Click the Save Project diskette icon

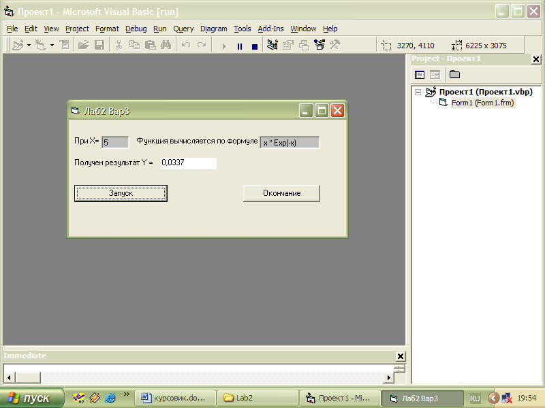(99, 45)
